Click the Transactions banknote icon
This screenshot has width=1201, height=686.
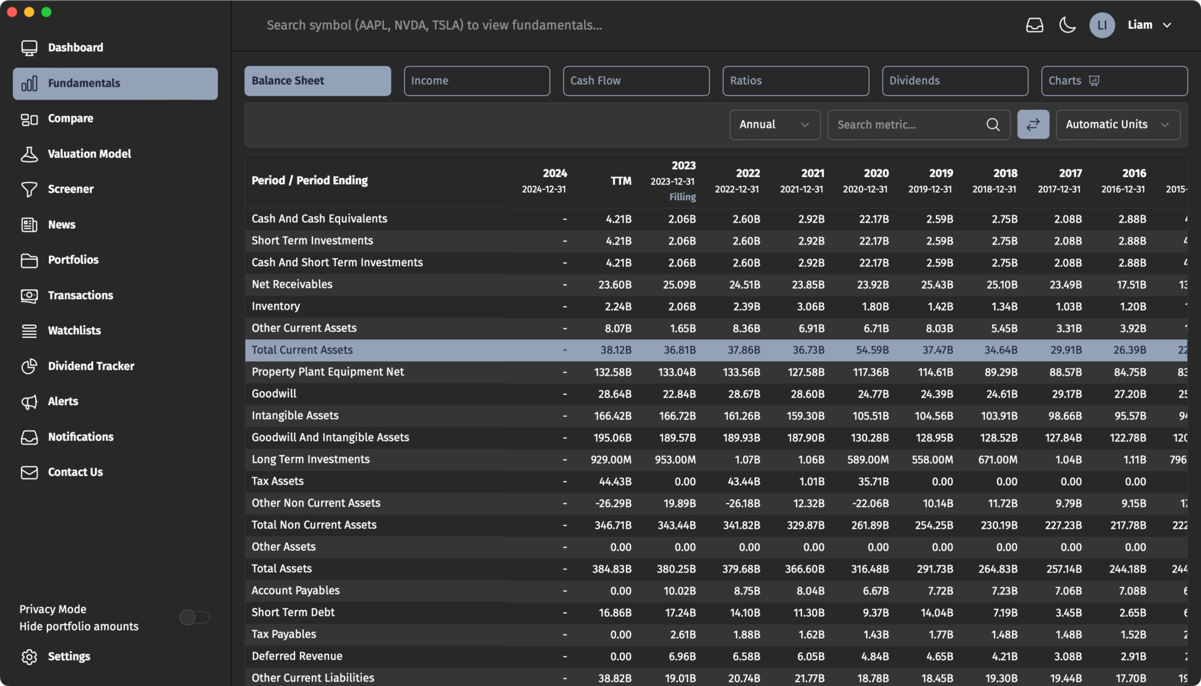[x=29, y=296]
